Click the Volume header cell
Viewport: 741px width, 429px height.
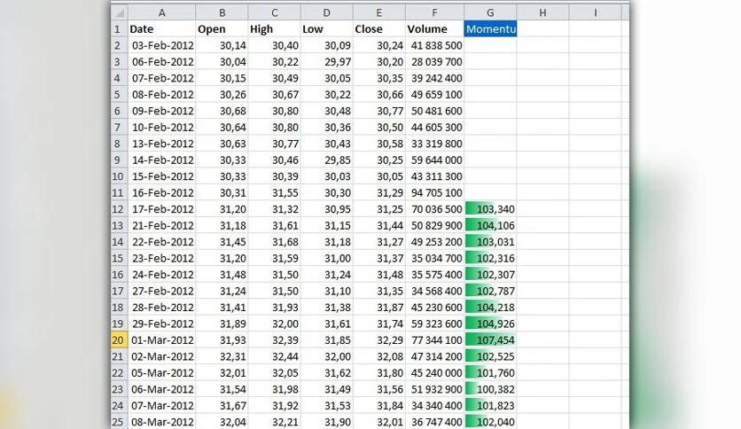click(435, 29)
